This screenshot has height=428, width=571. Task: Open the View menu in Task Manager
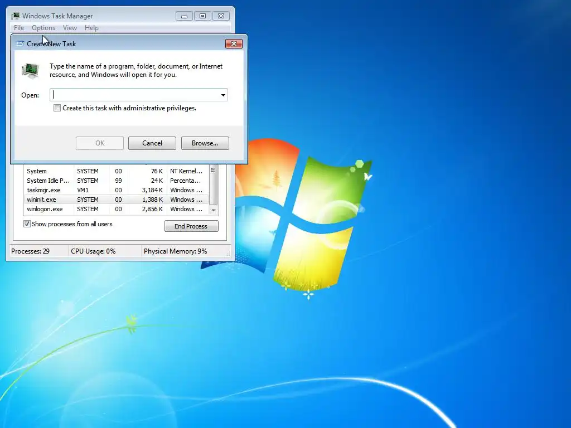pyautogui.click(x=70, y=28)
